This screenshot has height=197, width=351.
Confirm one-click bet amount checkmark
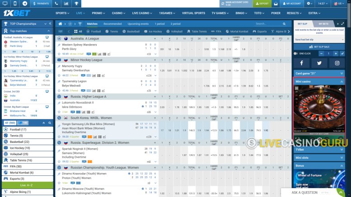342,54
